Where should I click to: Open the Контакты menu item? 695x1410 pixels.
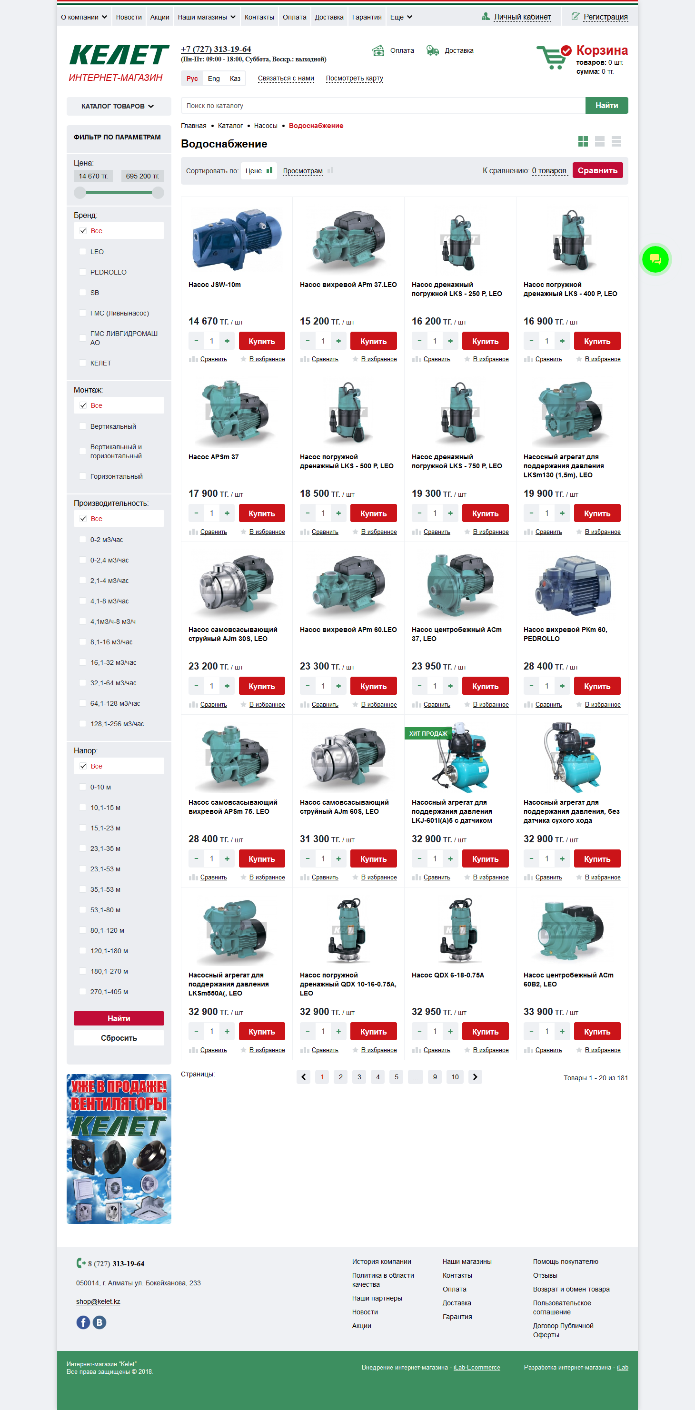(x=259, y=17)
